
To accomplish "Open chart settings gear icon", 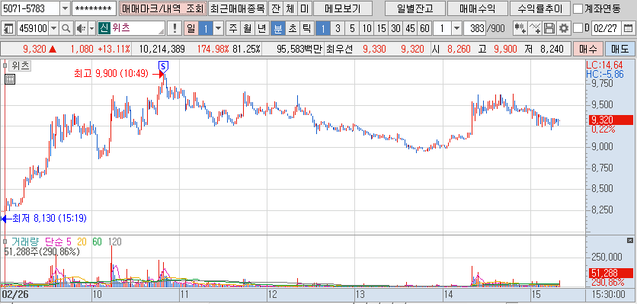I will [x=563, y=28].
